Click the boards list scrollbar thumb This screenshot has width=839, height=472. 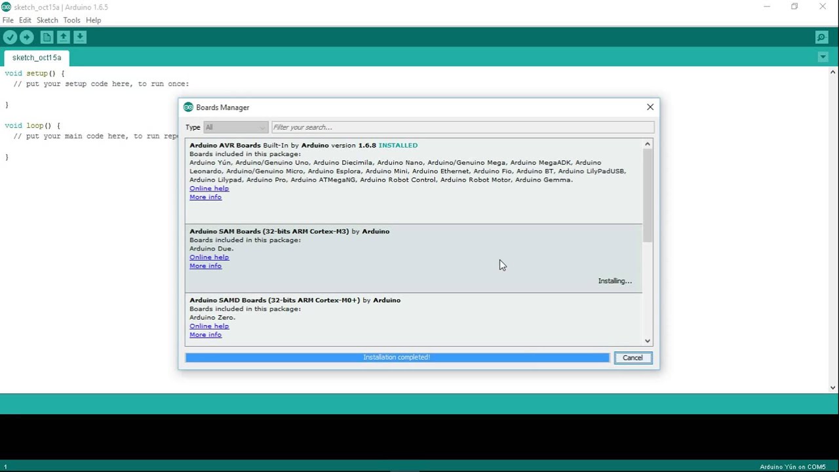tap(648, 195)
